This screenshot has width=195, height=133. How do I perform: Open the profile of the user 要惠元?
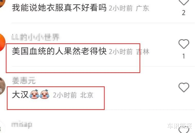coord(24,80)
